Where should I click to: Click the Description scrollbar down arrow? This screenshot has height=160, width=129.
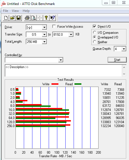click(124, 74)
